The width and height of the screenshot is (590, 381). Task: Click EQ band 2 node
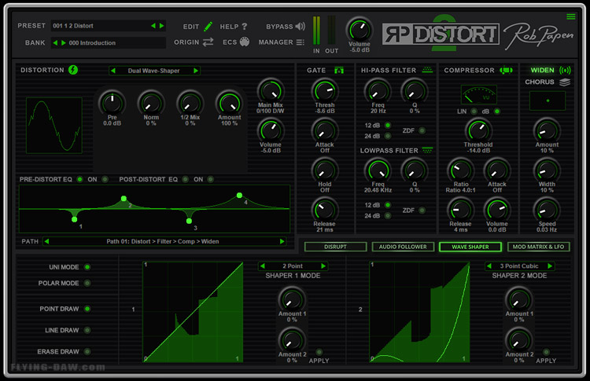(124, 199)
